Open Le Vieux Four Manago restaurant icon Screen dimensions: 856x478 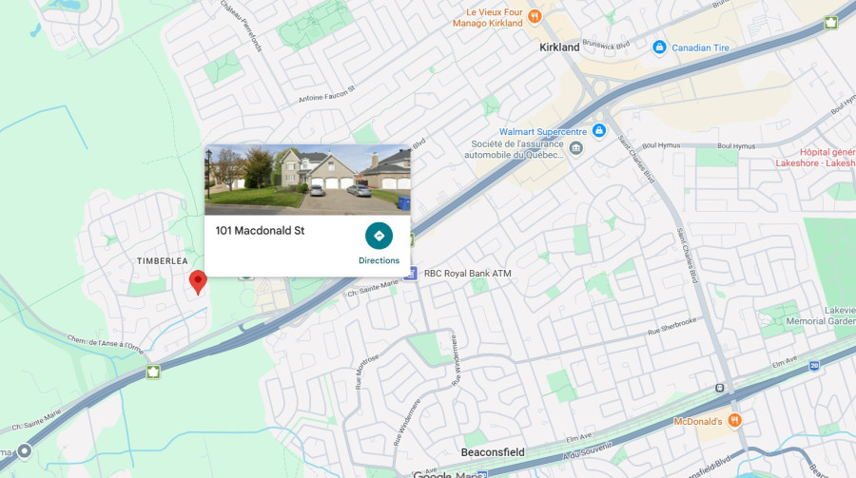click(535, 16)
